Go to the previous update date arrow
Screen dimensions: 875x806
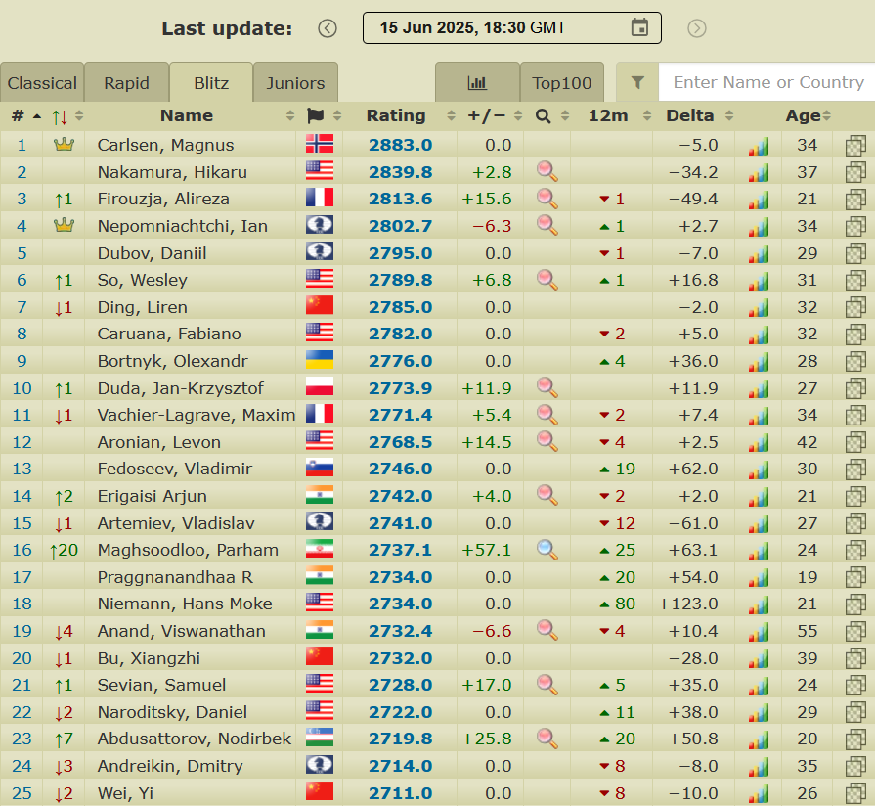coord(328,28)
